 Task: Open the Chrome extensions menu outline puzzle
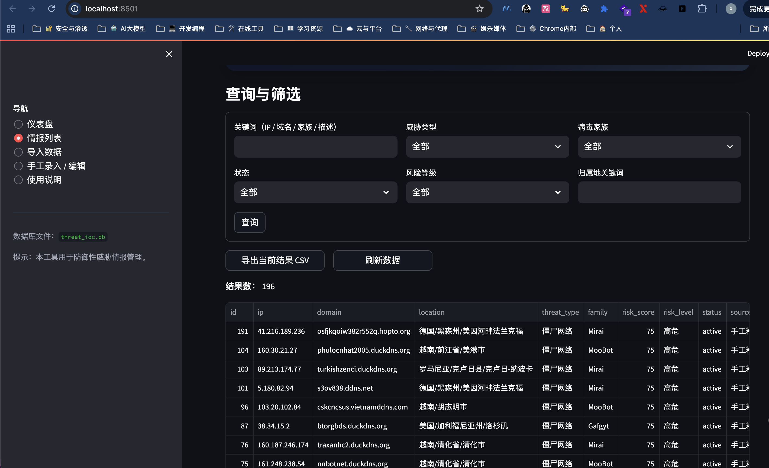pos(702,9)
